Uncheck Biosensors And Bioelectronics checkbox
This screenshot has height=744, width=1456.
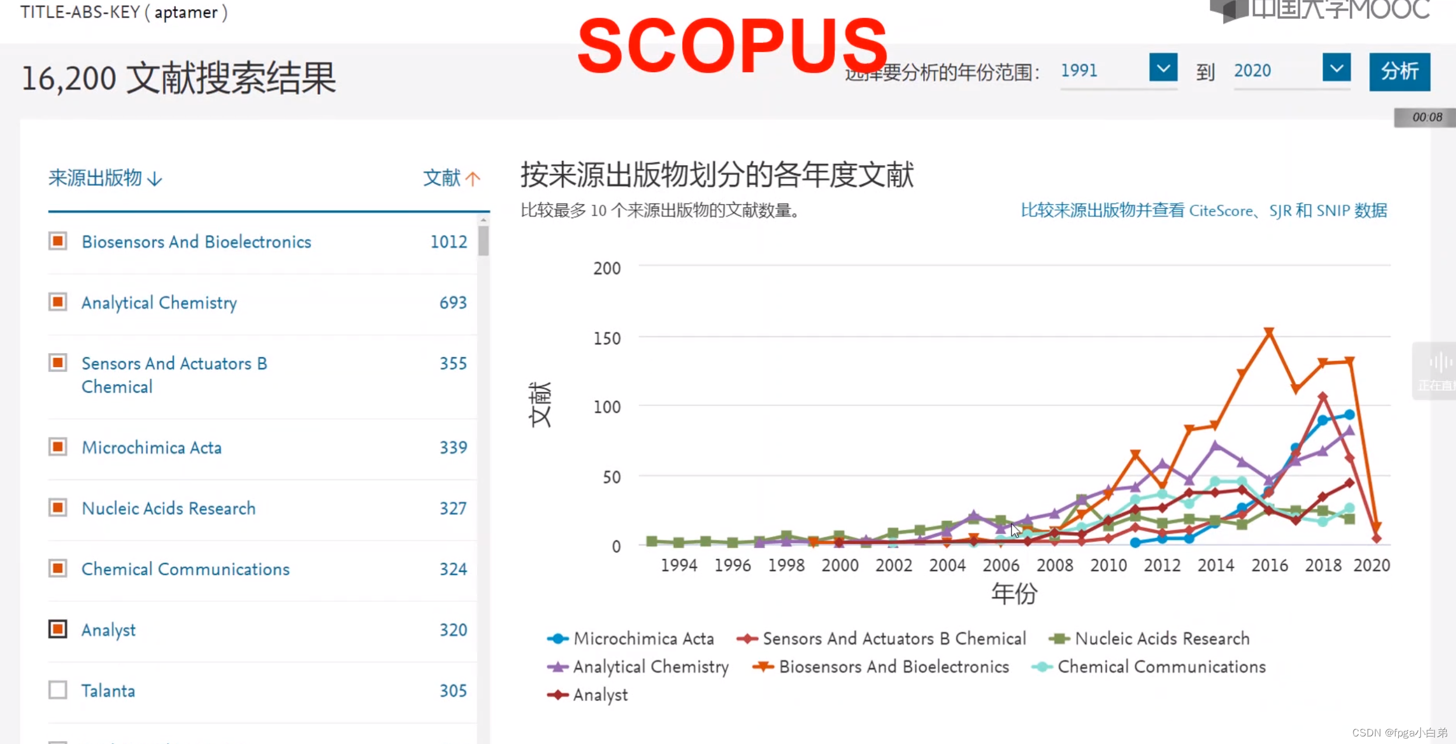pyautogui.click(x=58, y=241)
